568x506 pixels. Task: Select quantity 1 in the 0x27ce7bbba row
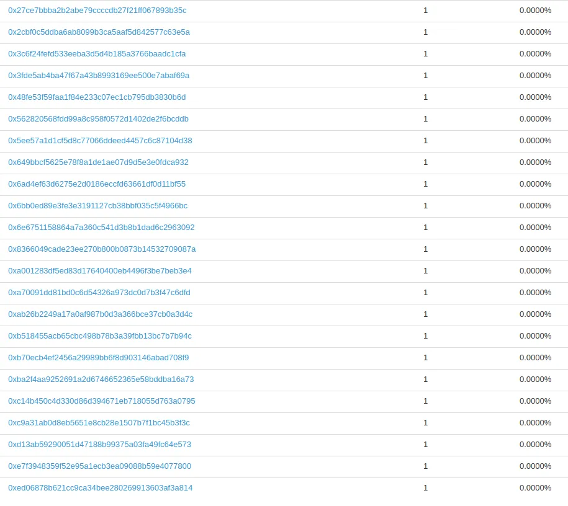426,11
